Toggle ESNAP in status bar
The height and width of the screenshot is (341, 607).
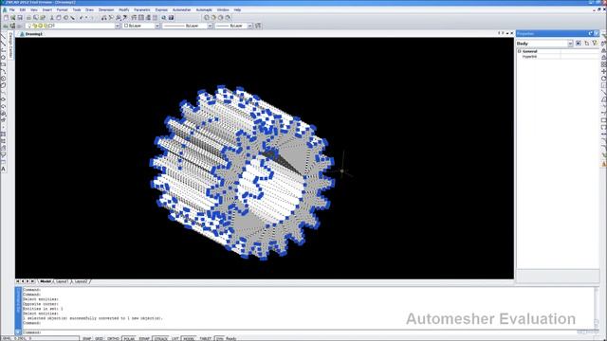(144, 339)
